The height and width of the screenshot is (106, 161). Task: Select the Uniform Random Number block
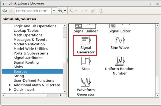[x=120, y=66]
